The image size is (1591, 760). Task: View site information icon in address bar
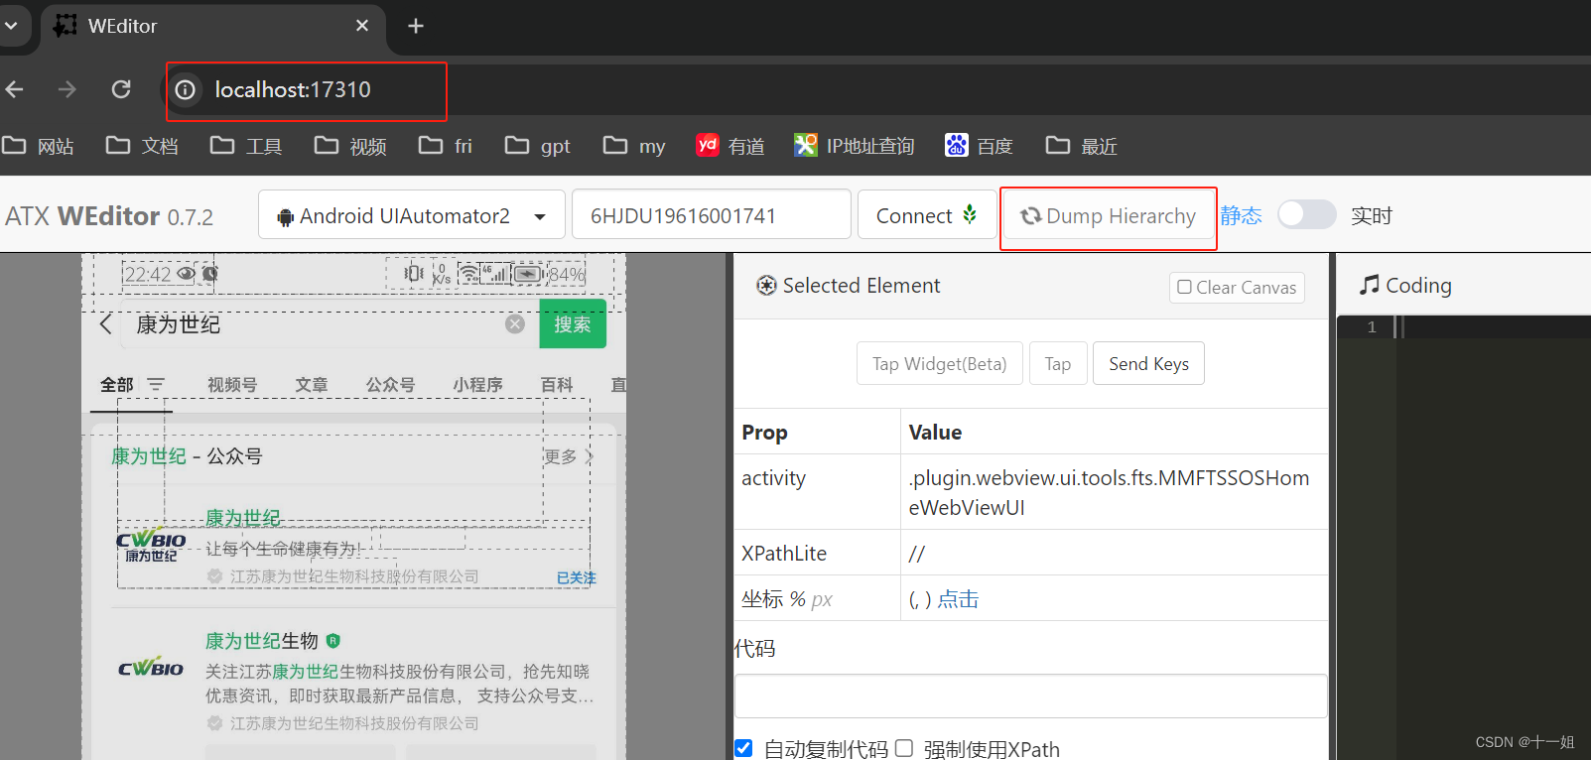click(x=186, y=90)
